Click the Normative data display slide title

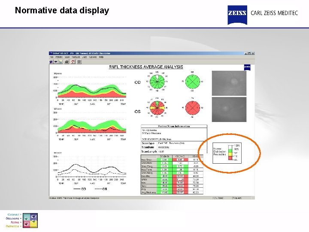coord(62,10)
